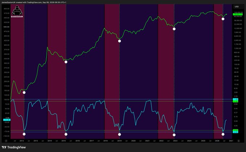Click oscillator pane white dot at 2012
The height and width of the screenshot is (152, 246).
pyautogui.click(x=24, y=134)
